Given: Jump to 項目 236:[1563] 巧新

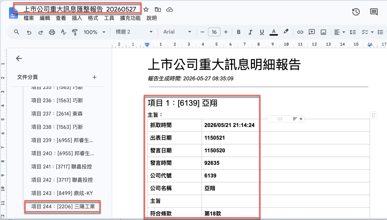Looking at the screenshot, I should (x=57, y=101).
